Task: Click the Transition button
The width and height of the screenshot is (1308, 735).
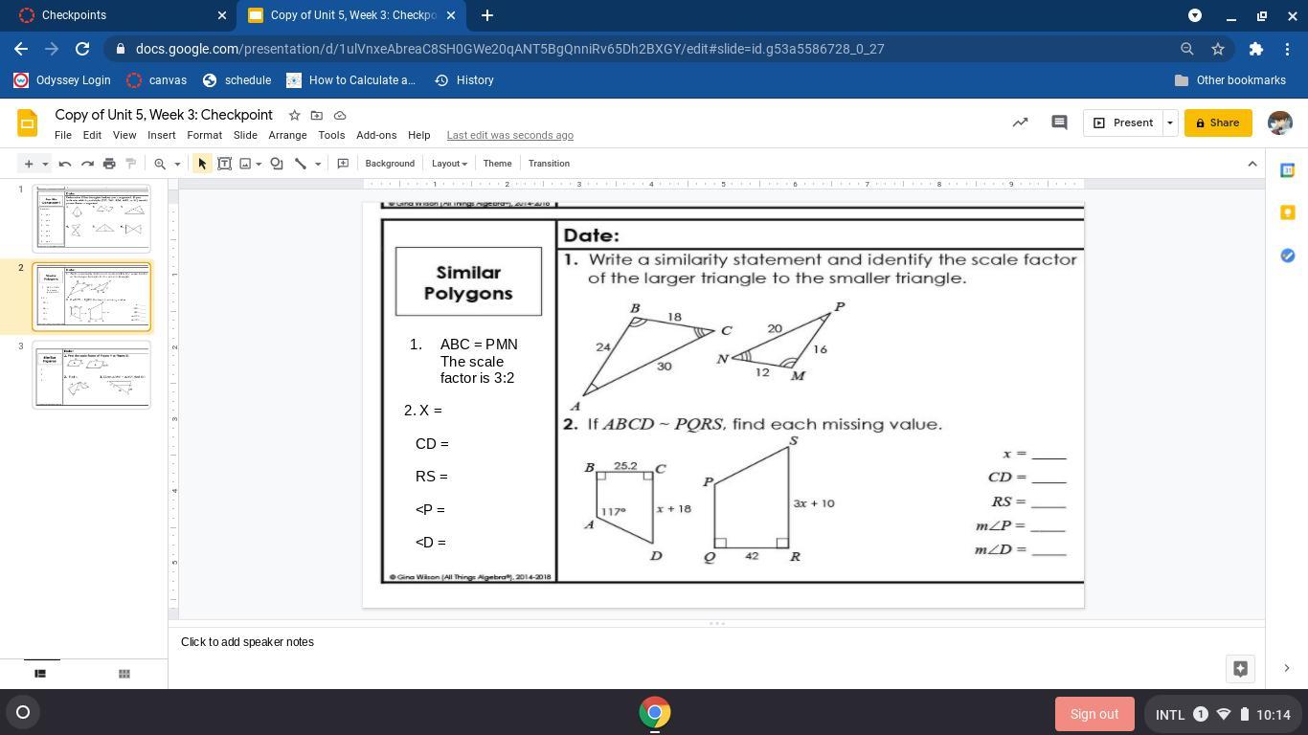Action: coord(549,164)
